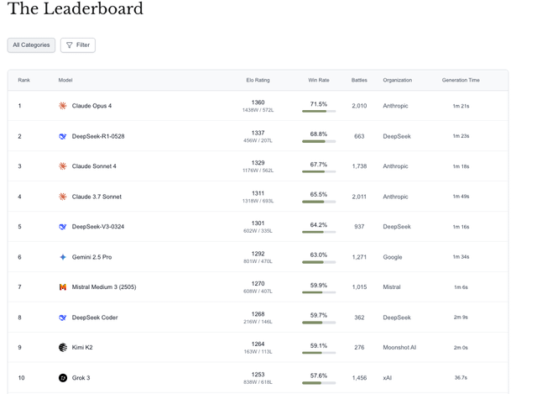Click DeepSeek-R1-0528 win rate bar

[319, 141]
